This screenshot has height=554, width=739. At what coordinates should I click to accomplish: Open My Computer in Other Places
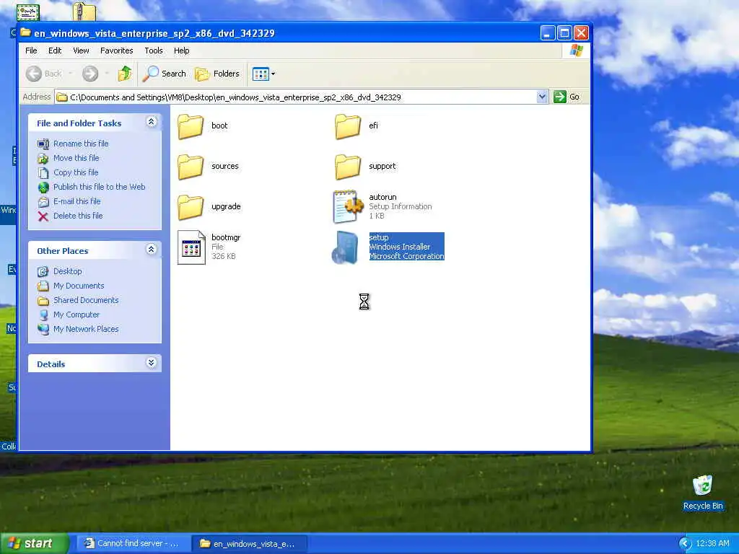(x=76, y=315)
